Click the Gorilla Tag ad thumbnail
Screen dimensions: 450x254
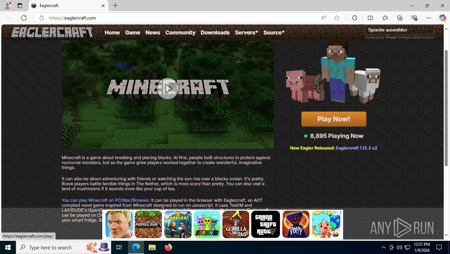(x=236, y=224)
